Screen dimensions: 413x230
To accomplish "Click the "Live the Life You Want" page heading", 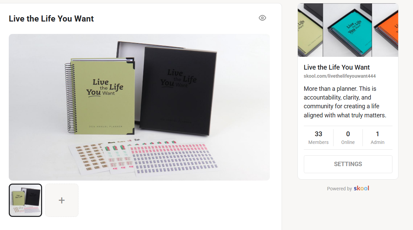I will 51,18.
